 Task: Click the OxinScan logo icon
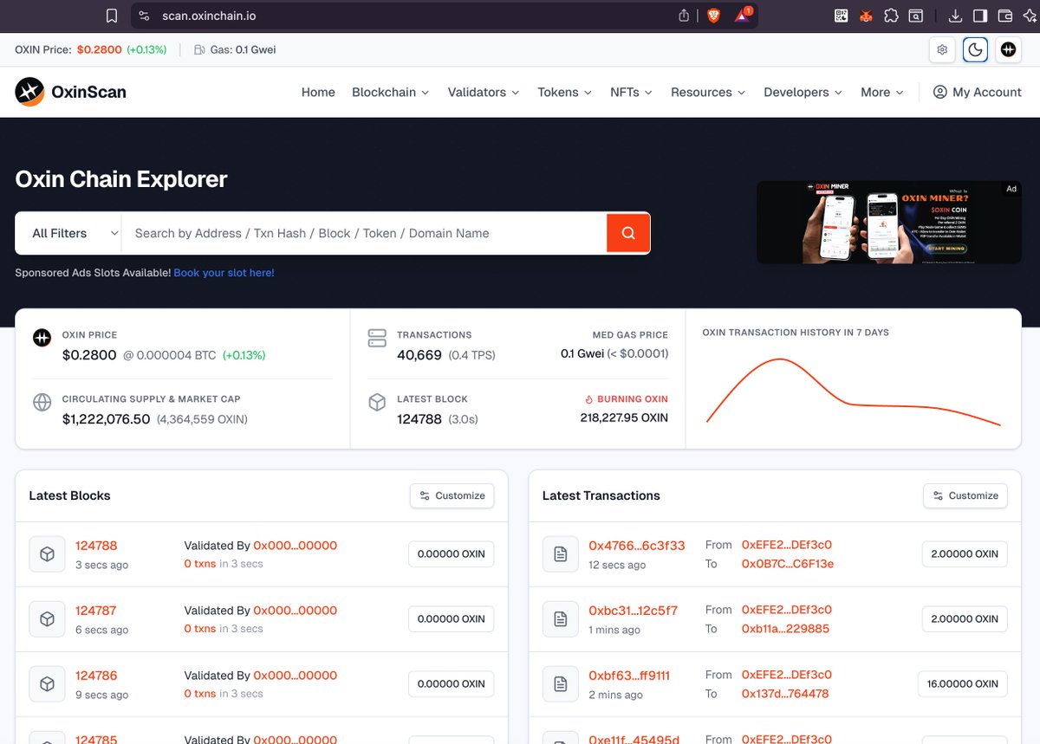click(28, 92)
